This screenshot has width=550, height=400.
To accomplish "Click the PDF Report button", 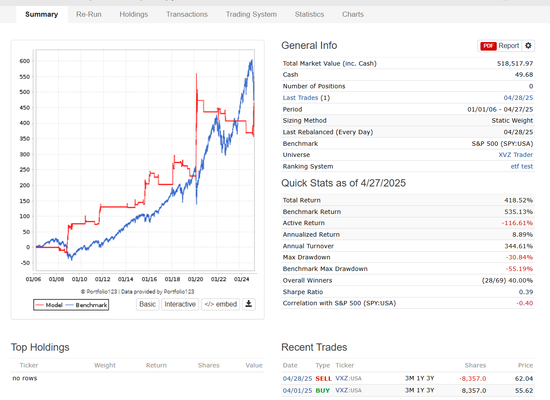I will coord(500,46).
